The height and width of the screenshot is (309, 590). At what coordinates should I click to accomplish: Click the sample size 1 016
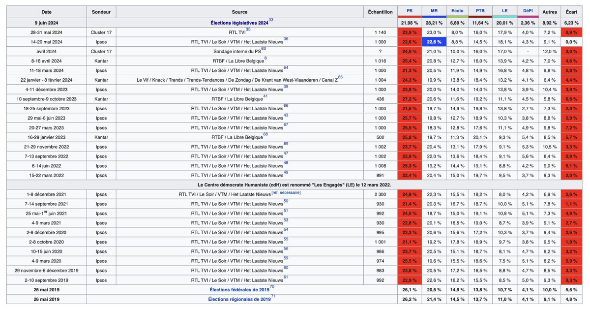(x=380, y=61)
